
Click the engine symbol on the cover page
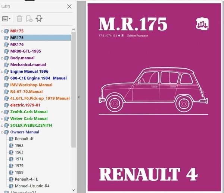tap(202, 23)
